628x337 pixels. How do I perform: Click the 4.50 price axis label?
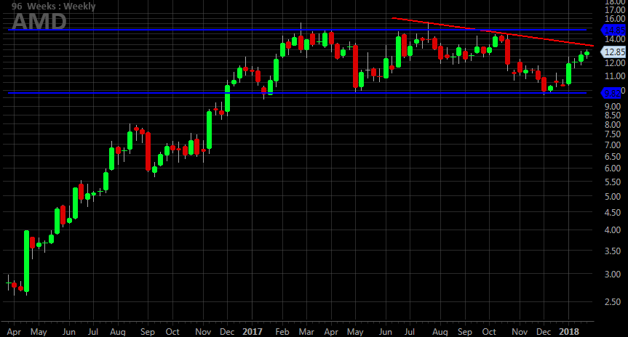613,213
